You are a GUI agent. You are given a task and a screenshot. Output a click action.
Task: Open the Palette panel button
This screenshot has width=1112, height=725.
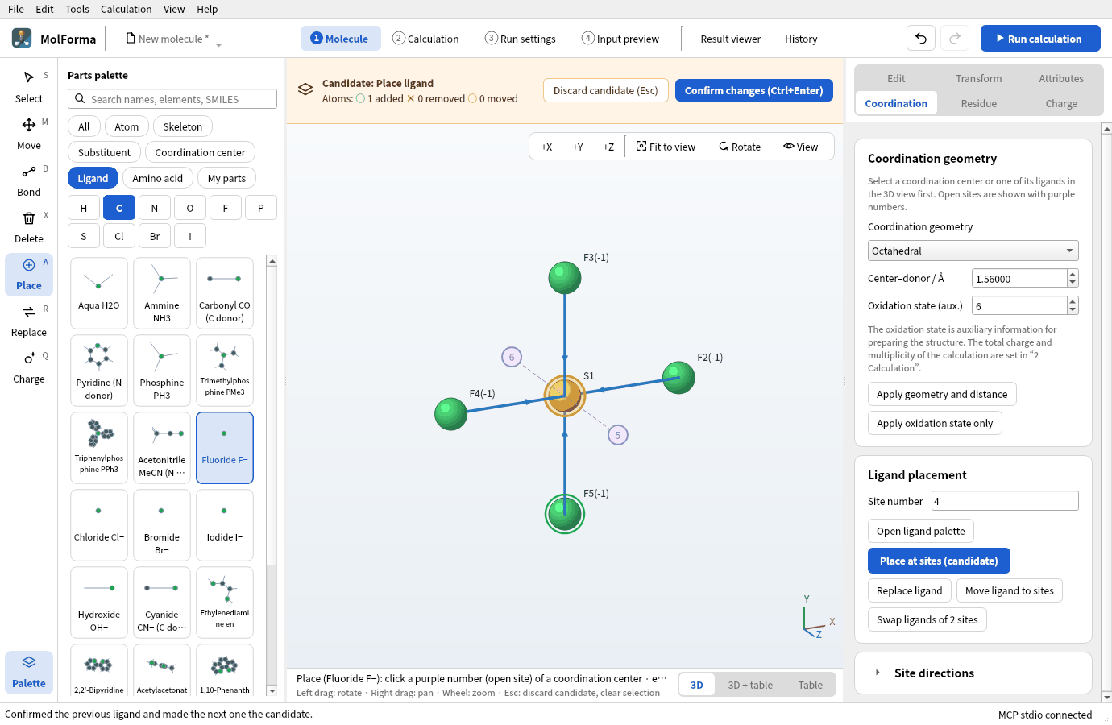click(29, 672)
